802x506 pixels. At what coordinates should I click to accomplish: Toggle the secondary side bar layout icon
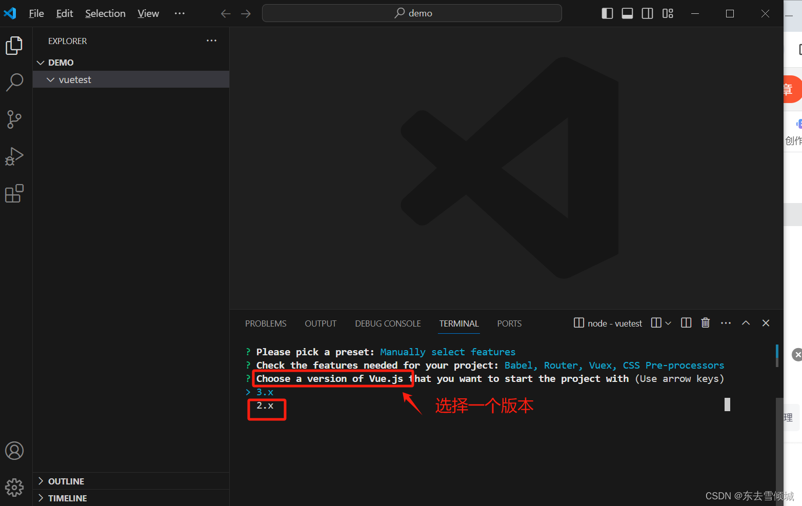tap(648, 13)
